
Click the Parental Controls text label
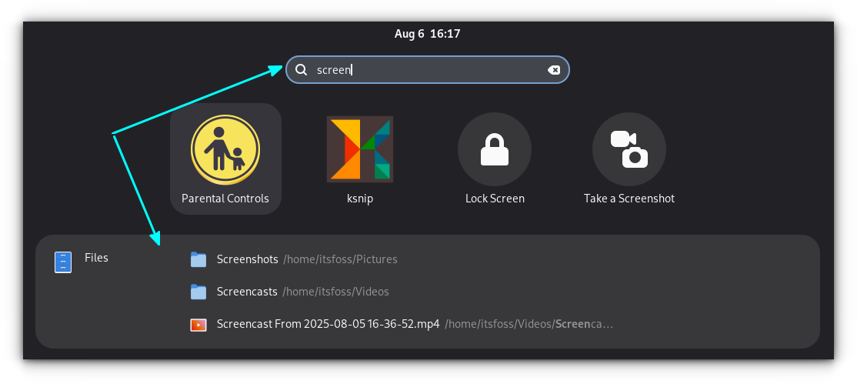225,199
